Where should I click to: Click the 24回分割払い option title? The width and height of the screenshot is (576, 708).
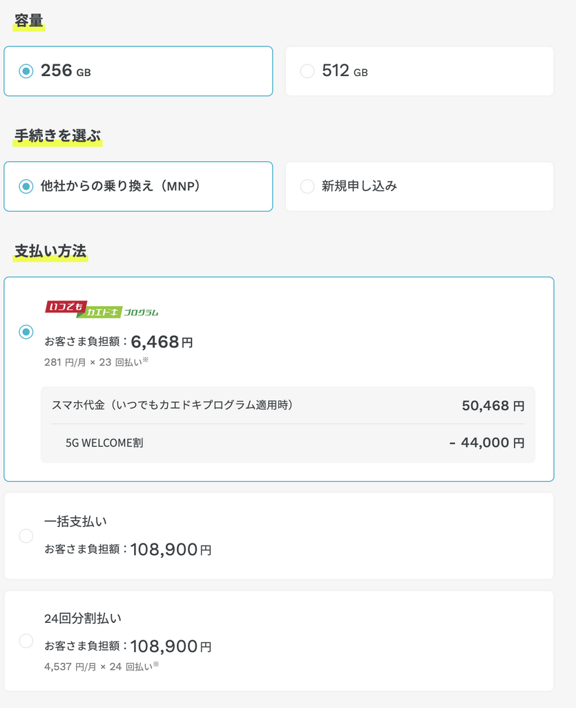[x=83, y=619]
